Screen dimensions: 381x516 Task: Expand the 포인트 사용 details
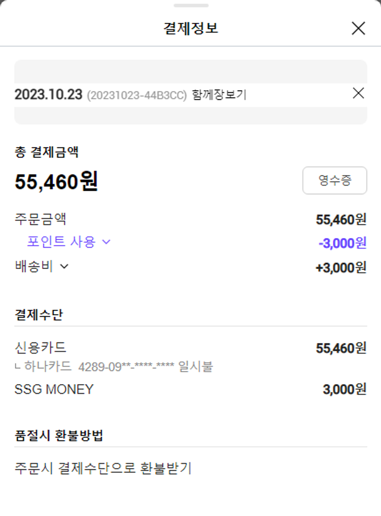coord(68,242)
